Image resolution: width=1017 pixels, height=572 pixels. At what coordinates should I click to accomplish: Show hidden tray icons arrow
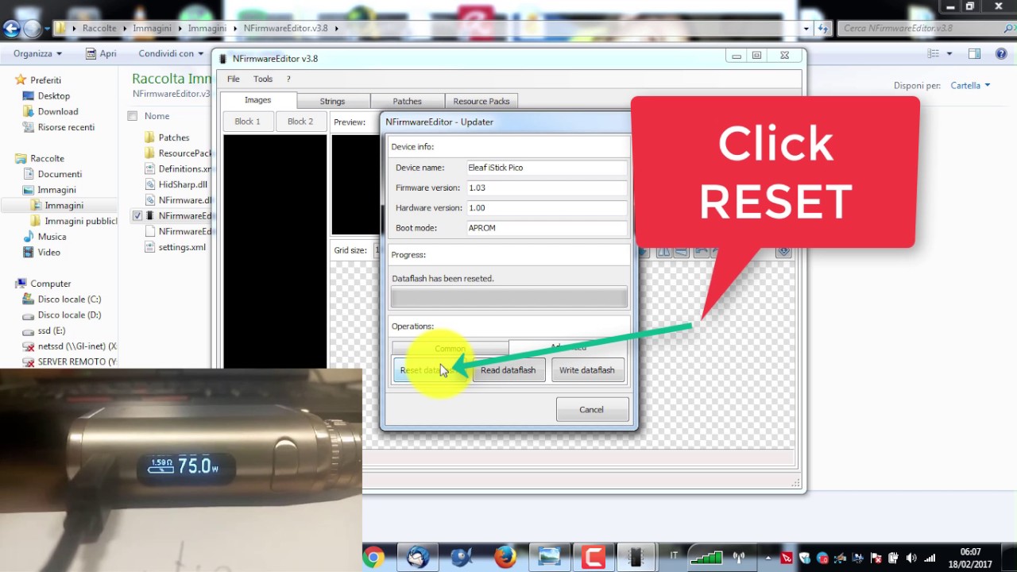pos(768,558)
